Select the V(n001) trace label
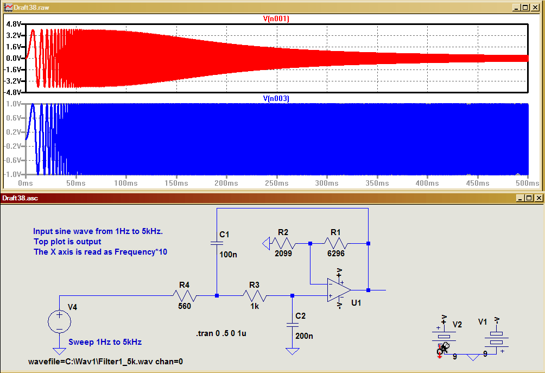 (x=276, y=18)
